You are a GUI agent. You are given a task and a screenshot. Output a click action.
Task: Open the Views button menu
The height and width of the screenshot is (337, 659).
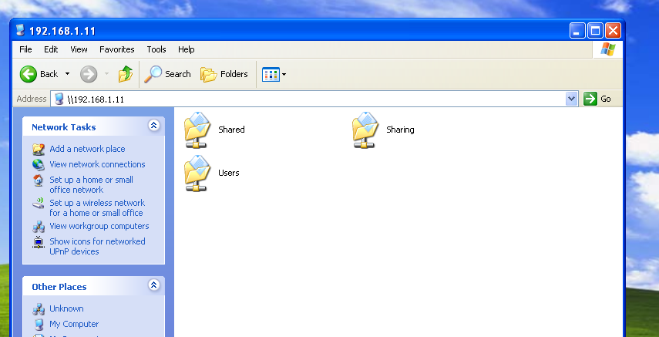274,75
